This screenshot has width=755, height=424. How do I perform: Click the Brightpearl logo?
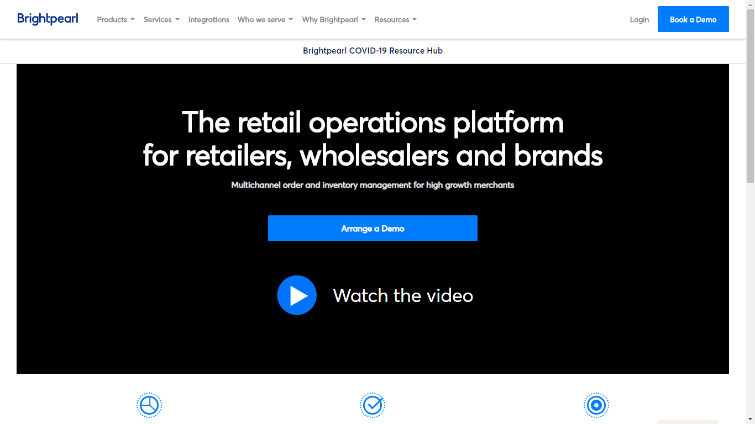click(x=48, y=19)
